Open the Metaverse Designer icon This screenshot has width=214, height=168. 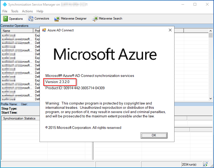coord(57,18)
